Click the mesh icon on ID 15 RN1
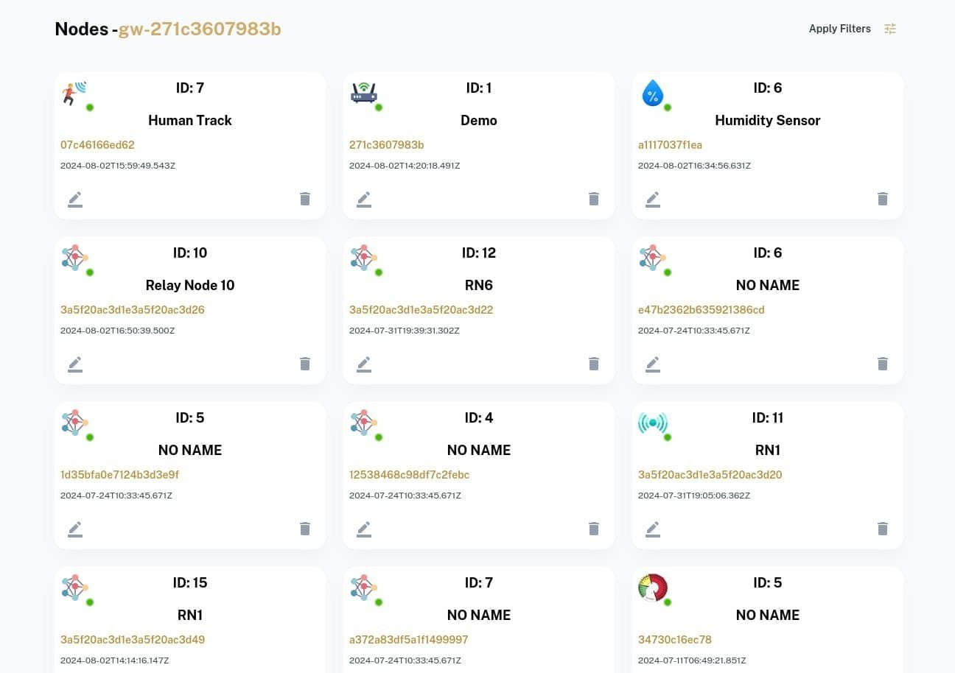This screenshot has width=955, height=673. point(75,588)
